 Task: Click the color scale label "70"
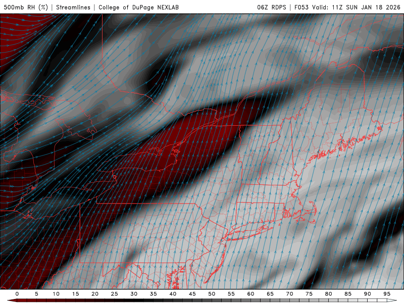[x=289, y=294]
